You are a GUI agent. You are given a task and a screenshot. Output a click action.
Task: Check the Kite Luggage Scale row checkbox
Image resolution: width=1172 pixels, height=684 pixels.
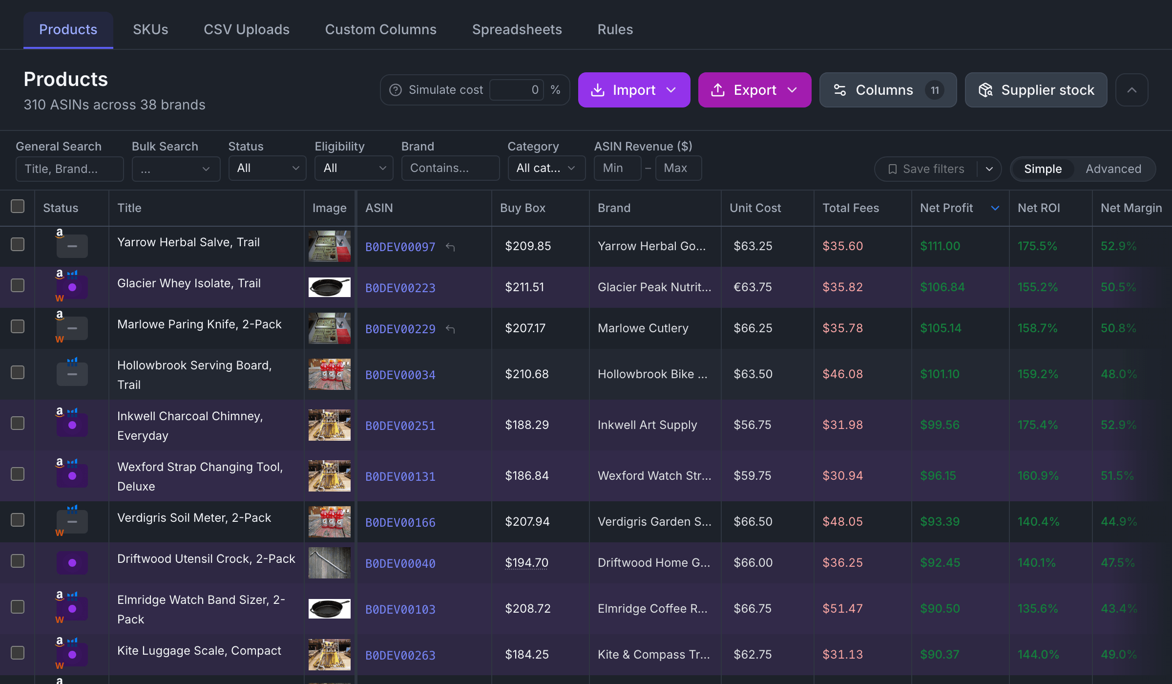click(18, 653)
